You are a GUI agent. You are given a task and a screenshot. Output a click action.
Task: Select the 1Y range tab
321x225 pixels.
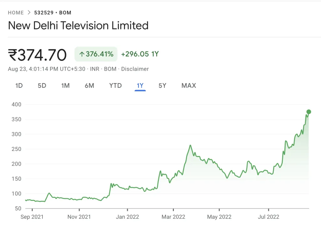140,86
